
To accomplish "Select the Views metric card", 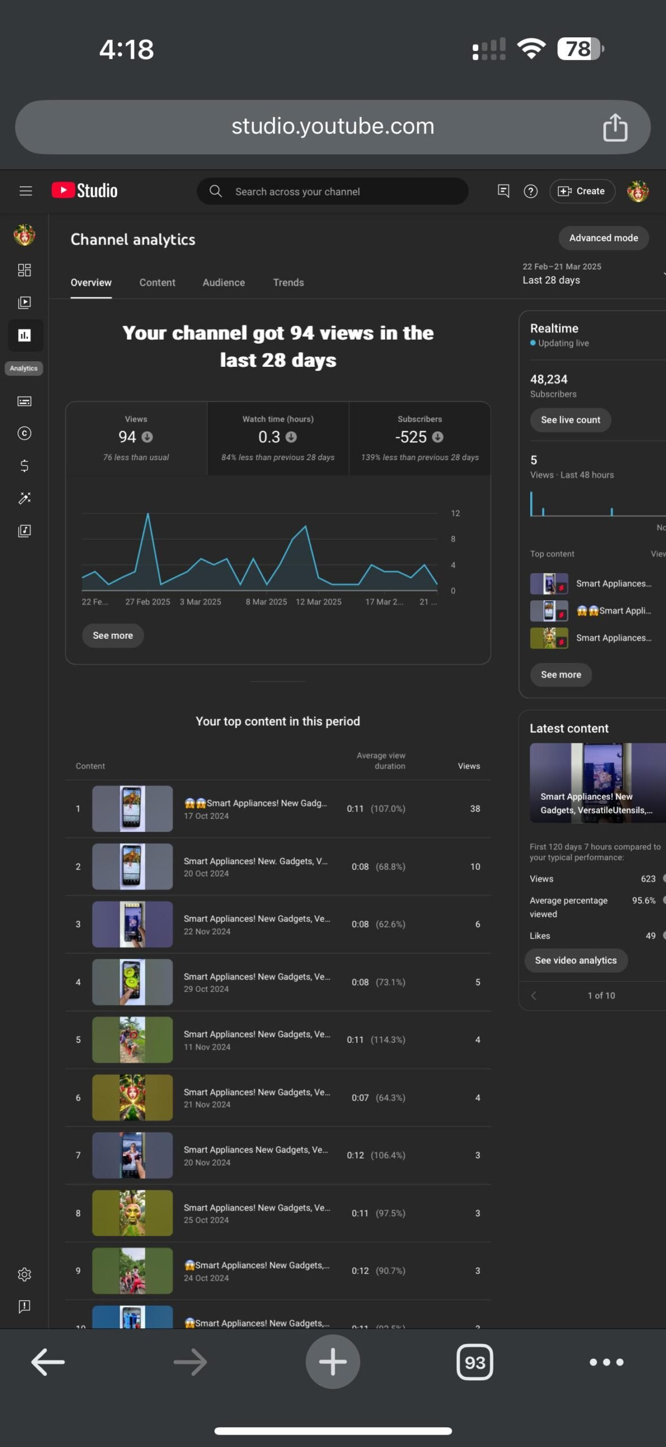I will [x=136, y=438].
